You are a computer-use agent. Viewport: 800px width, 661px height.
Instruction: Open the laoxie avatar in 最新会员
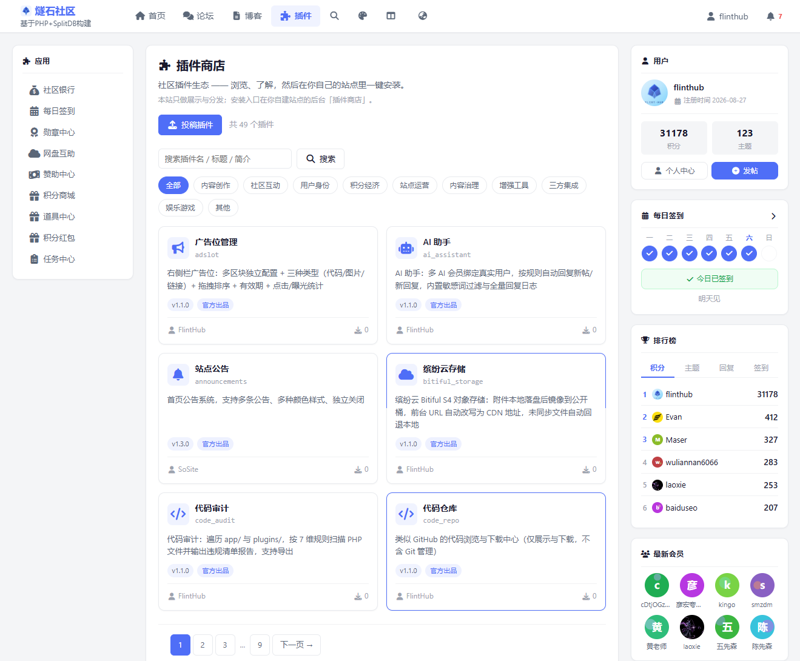click(692, 627)
